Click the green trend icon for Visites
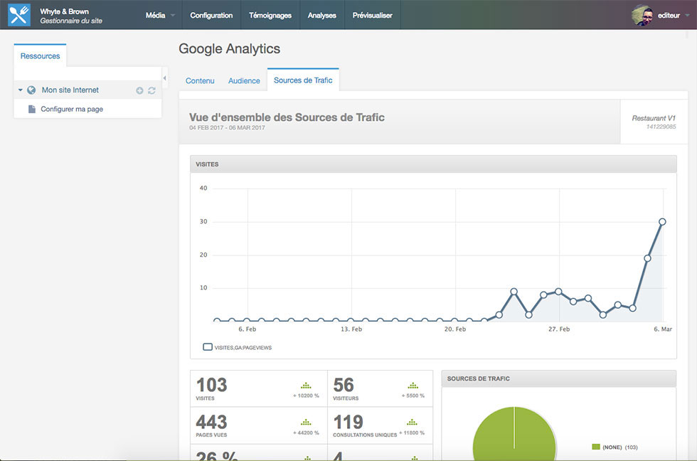Viewport: 697px width, 461px height. pyautogui.click(x=306, y=386)
